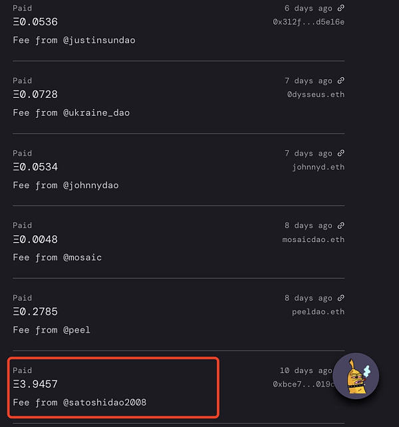Screen dimensions: 399x427
Task: Open transaction link icon for peel fee
Action: pos(340,298)
